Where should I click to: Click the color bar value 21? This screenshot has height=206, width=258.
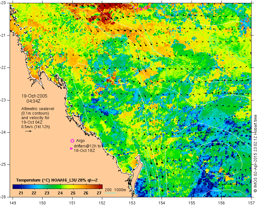click(x=21, y=193)
